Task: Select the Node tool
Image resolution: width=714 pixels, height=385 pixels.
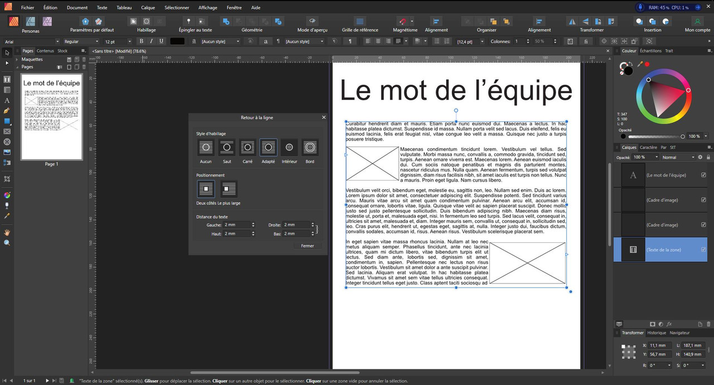Action: (7, 63)
